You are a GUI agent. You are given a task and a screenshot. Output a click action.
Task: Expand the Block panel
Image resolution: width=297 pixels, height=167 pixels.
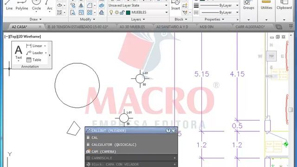(181, 19)
